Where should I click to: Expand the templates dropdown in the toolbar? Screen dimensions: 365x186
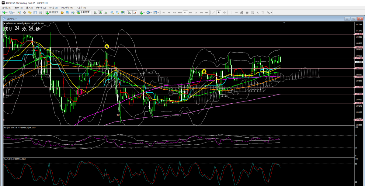(158, 12)
